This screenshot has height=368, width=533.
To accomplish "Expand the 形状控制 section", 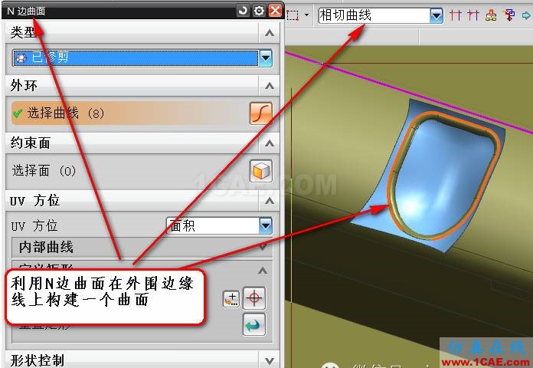I will coord(270,360).
